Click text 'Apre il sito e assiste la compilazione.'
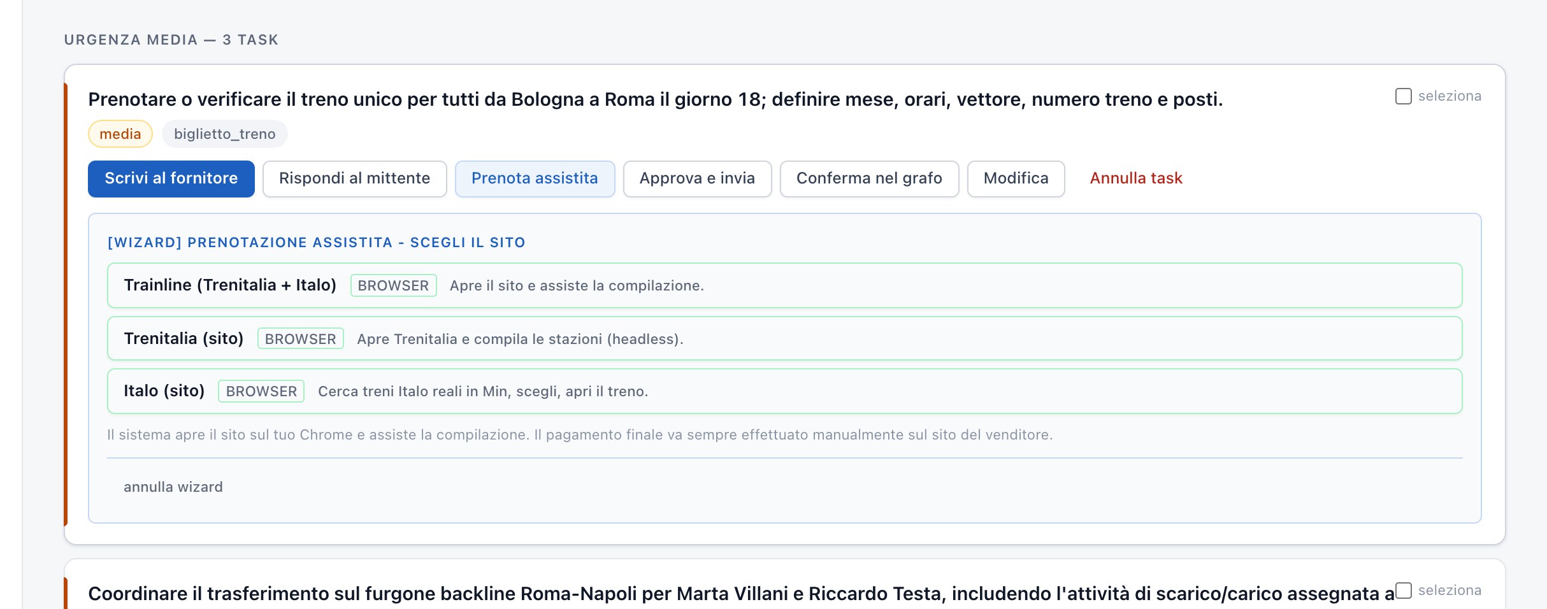 click(577, 285)
